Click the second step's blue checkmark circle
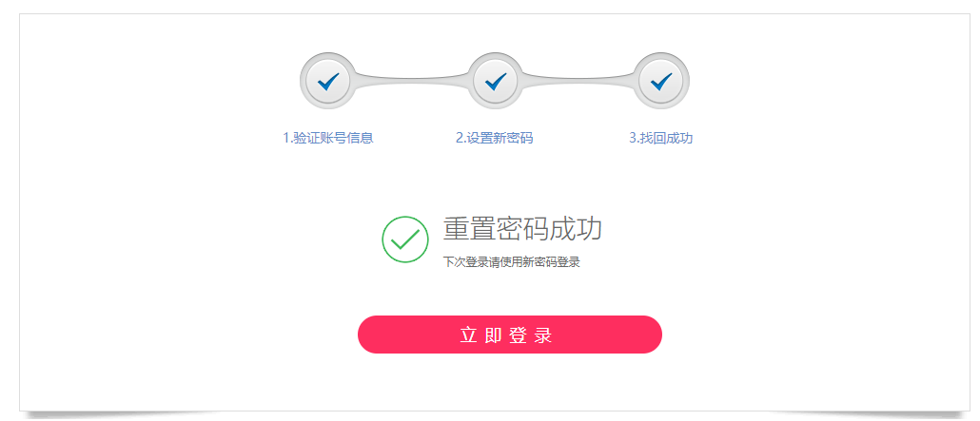The width and height of the screenshot is (980, 421). pos(494,82)
